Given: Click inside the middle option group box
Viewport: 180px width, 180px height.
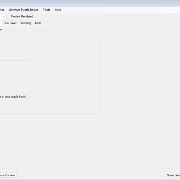Looking at the screenshot, I should point(14,72).
